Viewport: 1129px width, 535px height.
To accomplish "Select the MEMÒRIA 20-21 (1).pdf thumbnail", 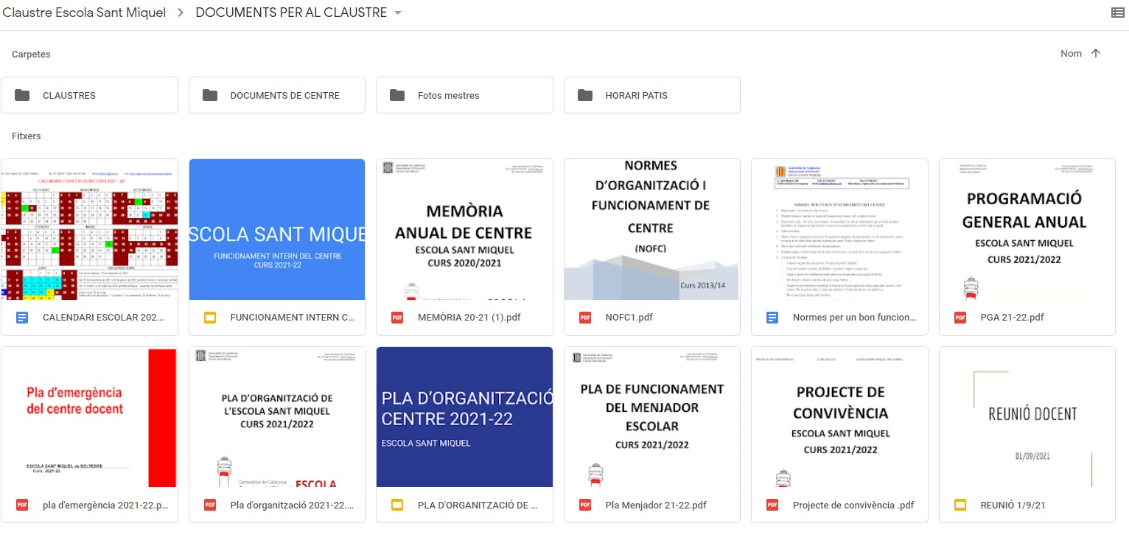I will [x=464, y=229].
